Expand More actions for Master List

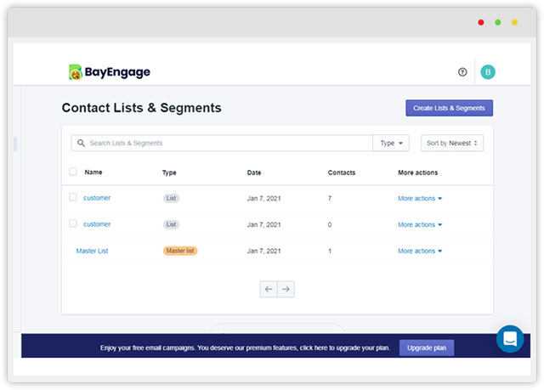click(x=420, y=251)
